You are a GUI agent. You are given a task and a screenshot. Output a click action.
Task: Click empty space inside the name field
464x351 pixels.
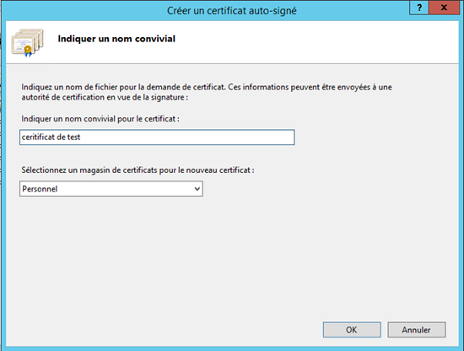pyautogui.click(x=189, y=137)
